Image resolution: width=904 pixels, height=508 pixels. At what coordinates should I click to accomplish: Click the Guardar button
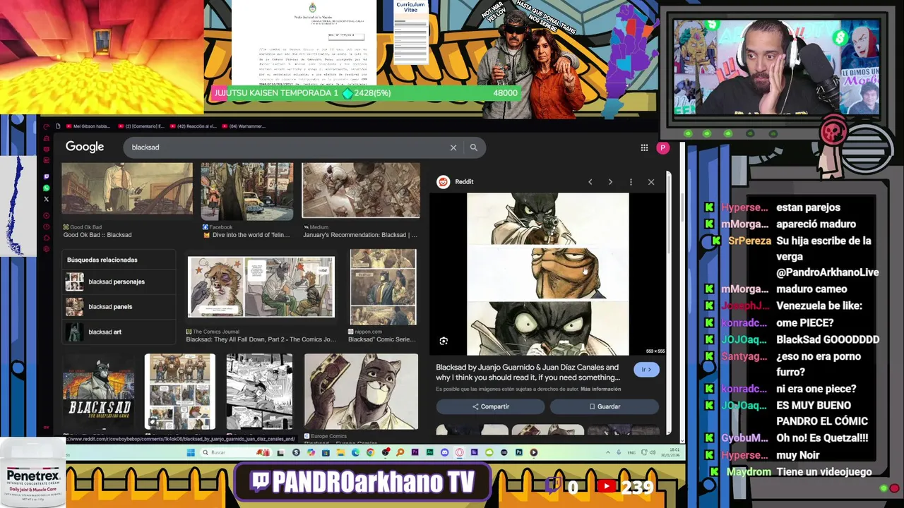(x=605, y=406)
